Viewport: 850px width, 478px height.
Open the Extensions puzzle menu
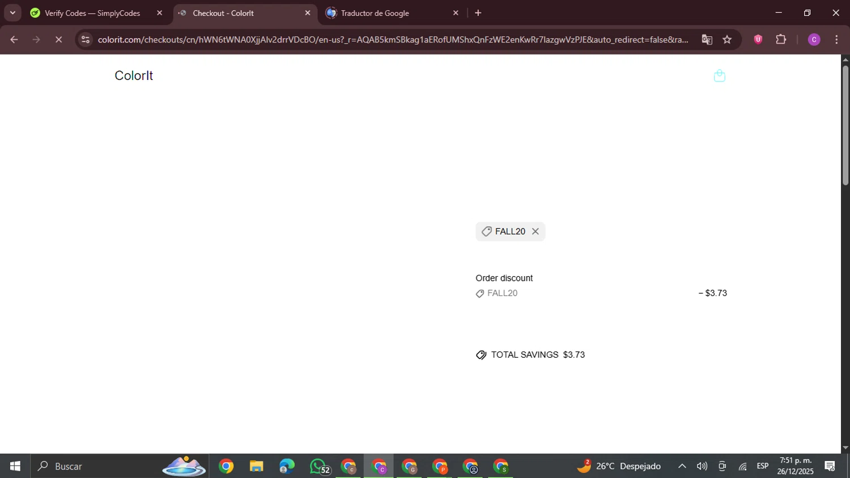(x=781, y=39)
